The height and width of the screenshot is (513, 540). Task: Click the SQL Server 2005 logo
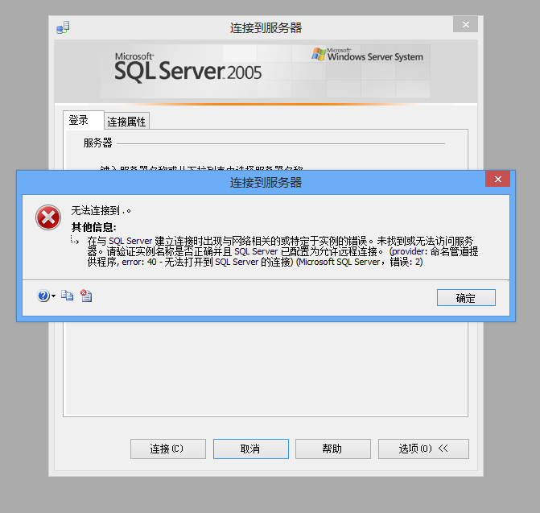tap(187, 68)
